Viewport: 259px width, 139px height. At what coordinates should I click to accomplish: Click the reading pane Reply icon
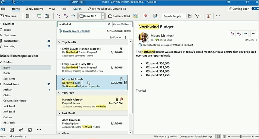click(x=232, y=34)
